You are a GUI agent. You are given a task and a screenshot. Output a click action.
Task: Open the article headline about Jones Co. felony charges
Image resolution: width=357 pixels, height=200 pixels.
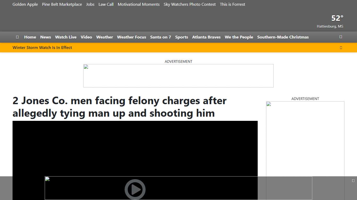click(x=119, y=107)
